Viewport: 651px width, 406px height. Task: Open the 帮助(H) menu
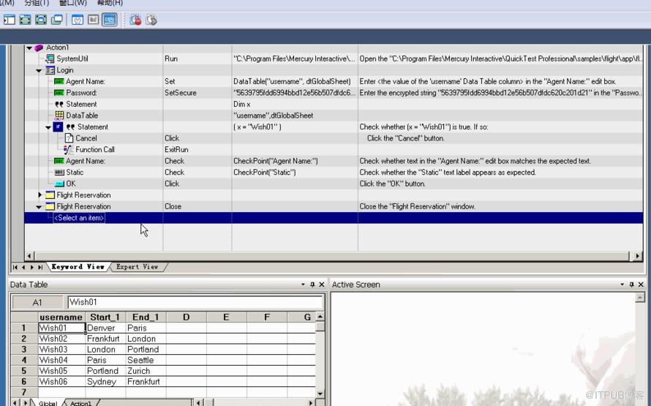[110, 3]
